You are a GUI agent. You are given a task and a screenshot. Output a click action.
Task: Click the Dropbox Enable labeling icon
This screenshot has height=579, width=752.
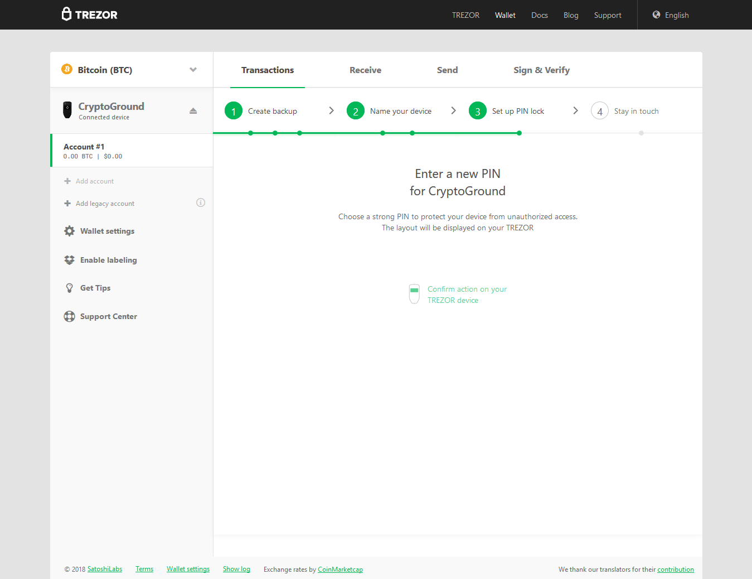pyautogui.click(x=69, y=260)
